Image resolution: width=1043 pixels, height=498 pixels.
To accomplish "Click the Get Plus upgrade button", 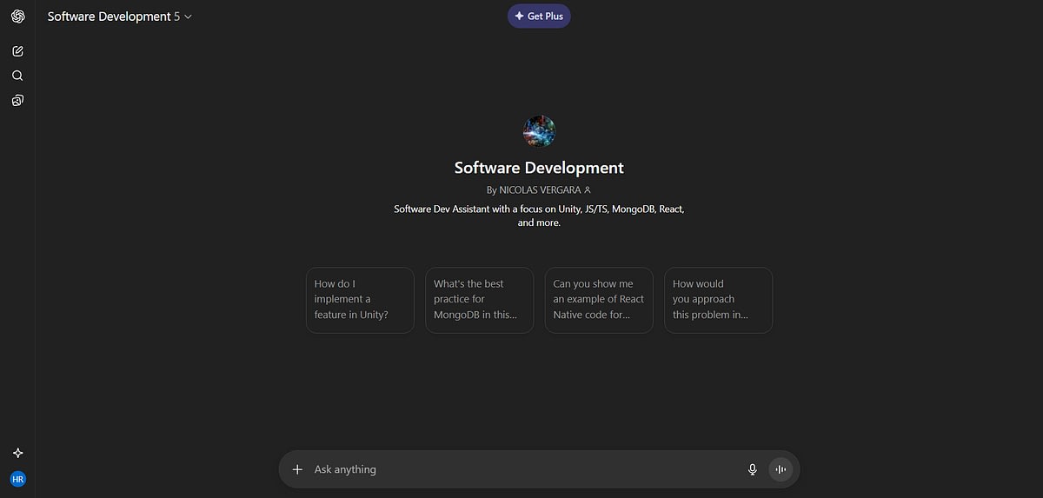I will (x=539, y=16).
